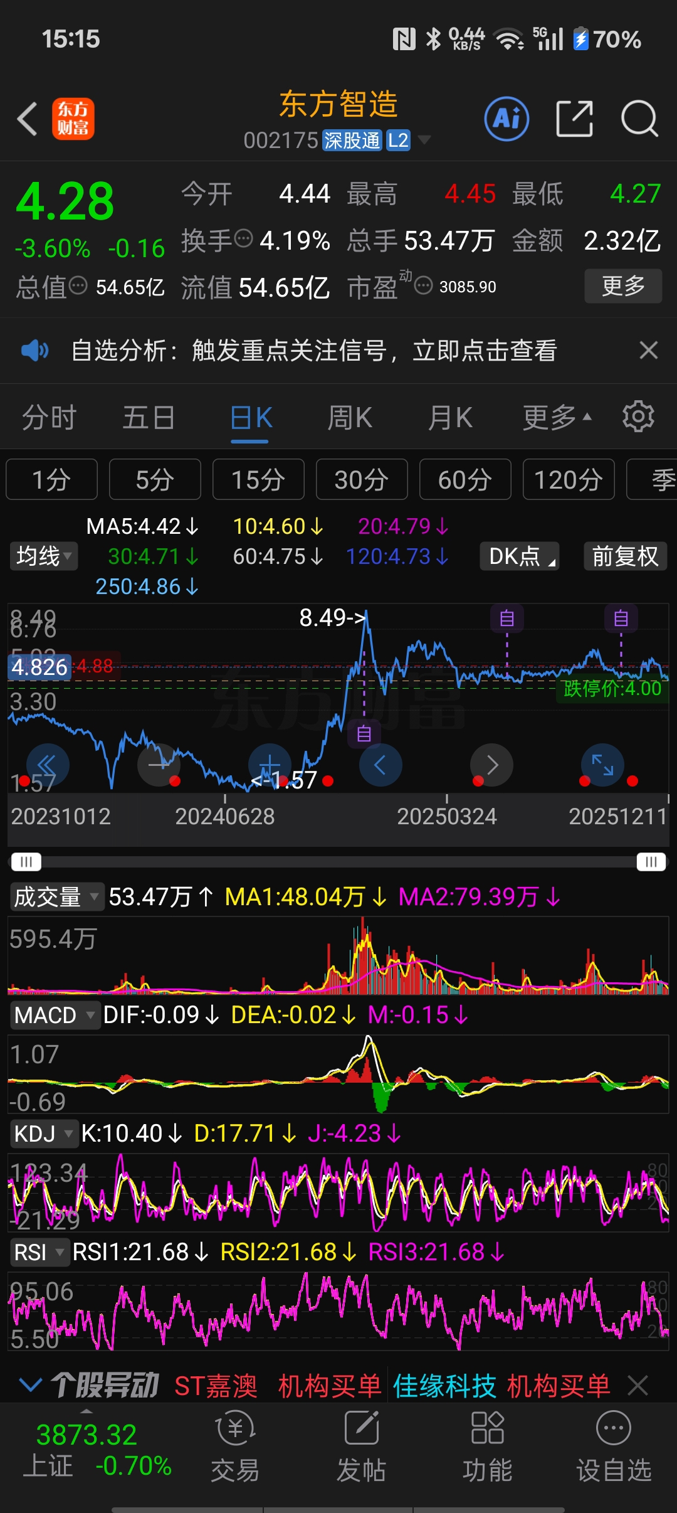Viewport: 677px width, 1513px height.
Task: Tap the 更多 quote details button
Action: (623, 286)
